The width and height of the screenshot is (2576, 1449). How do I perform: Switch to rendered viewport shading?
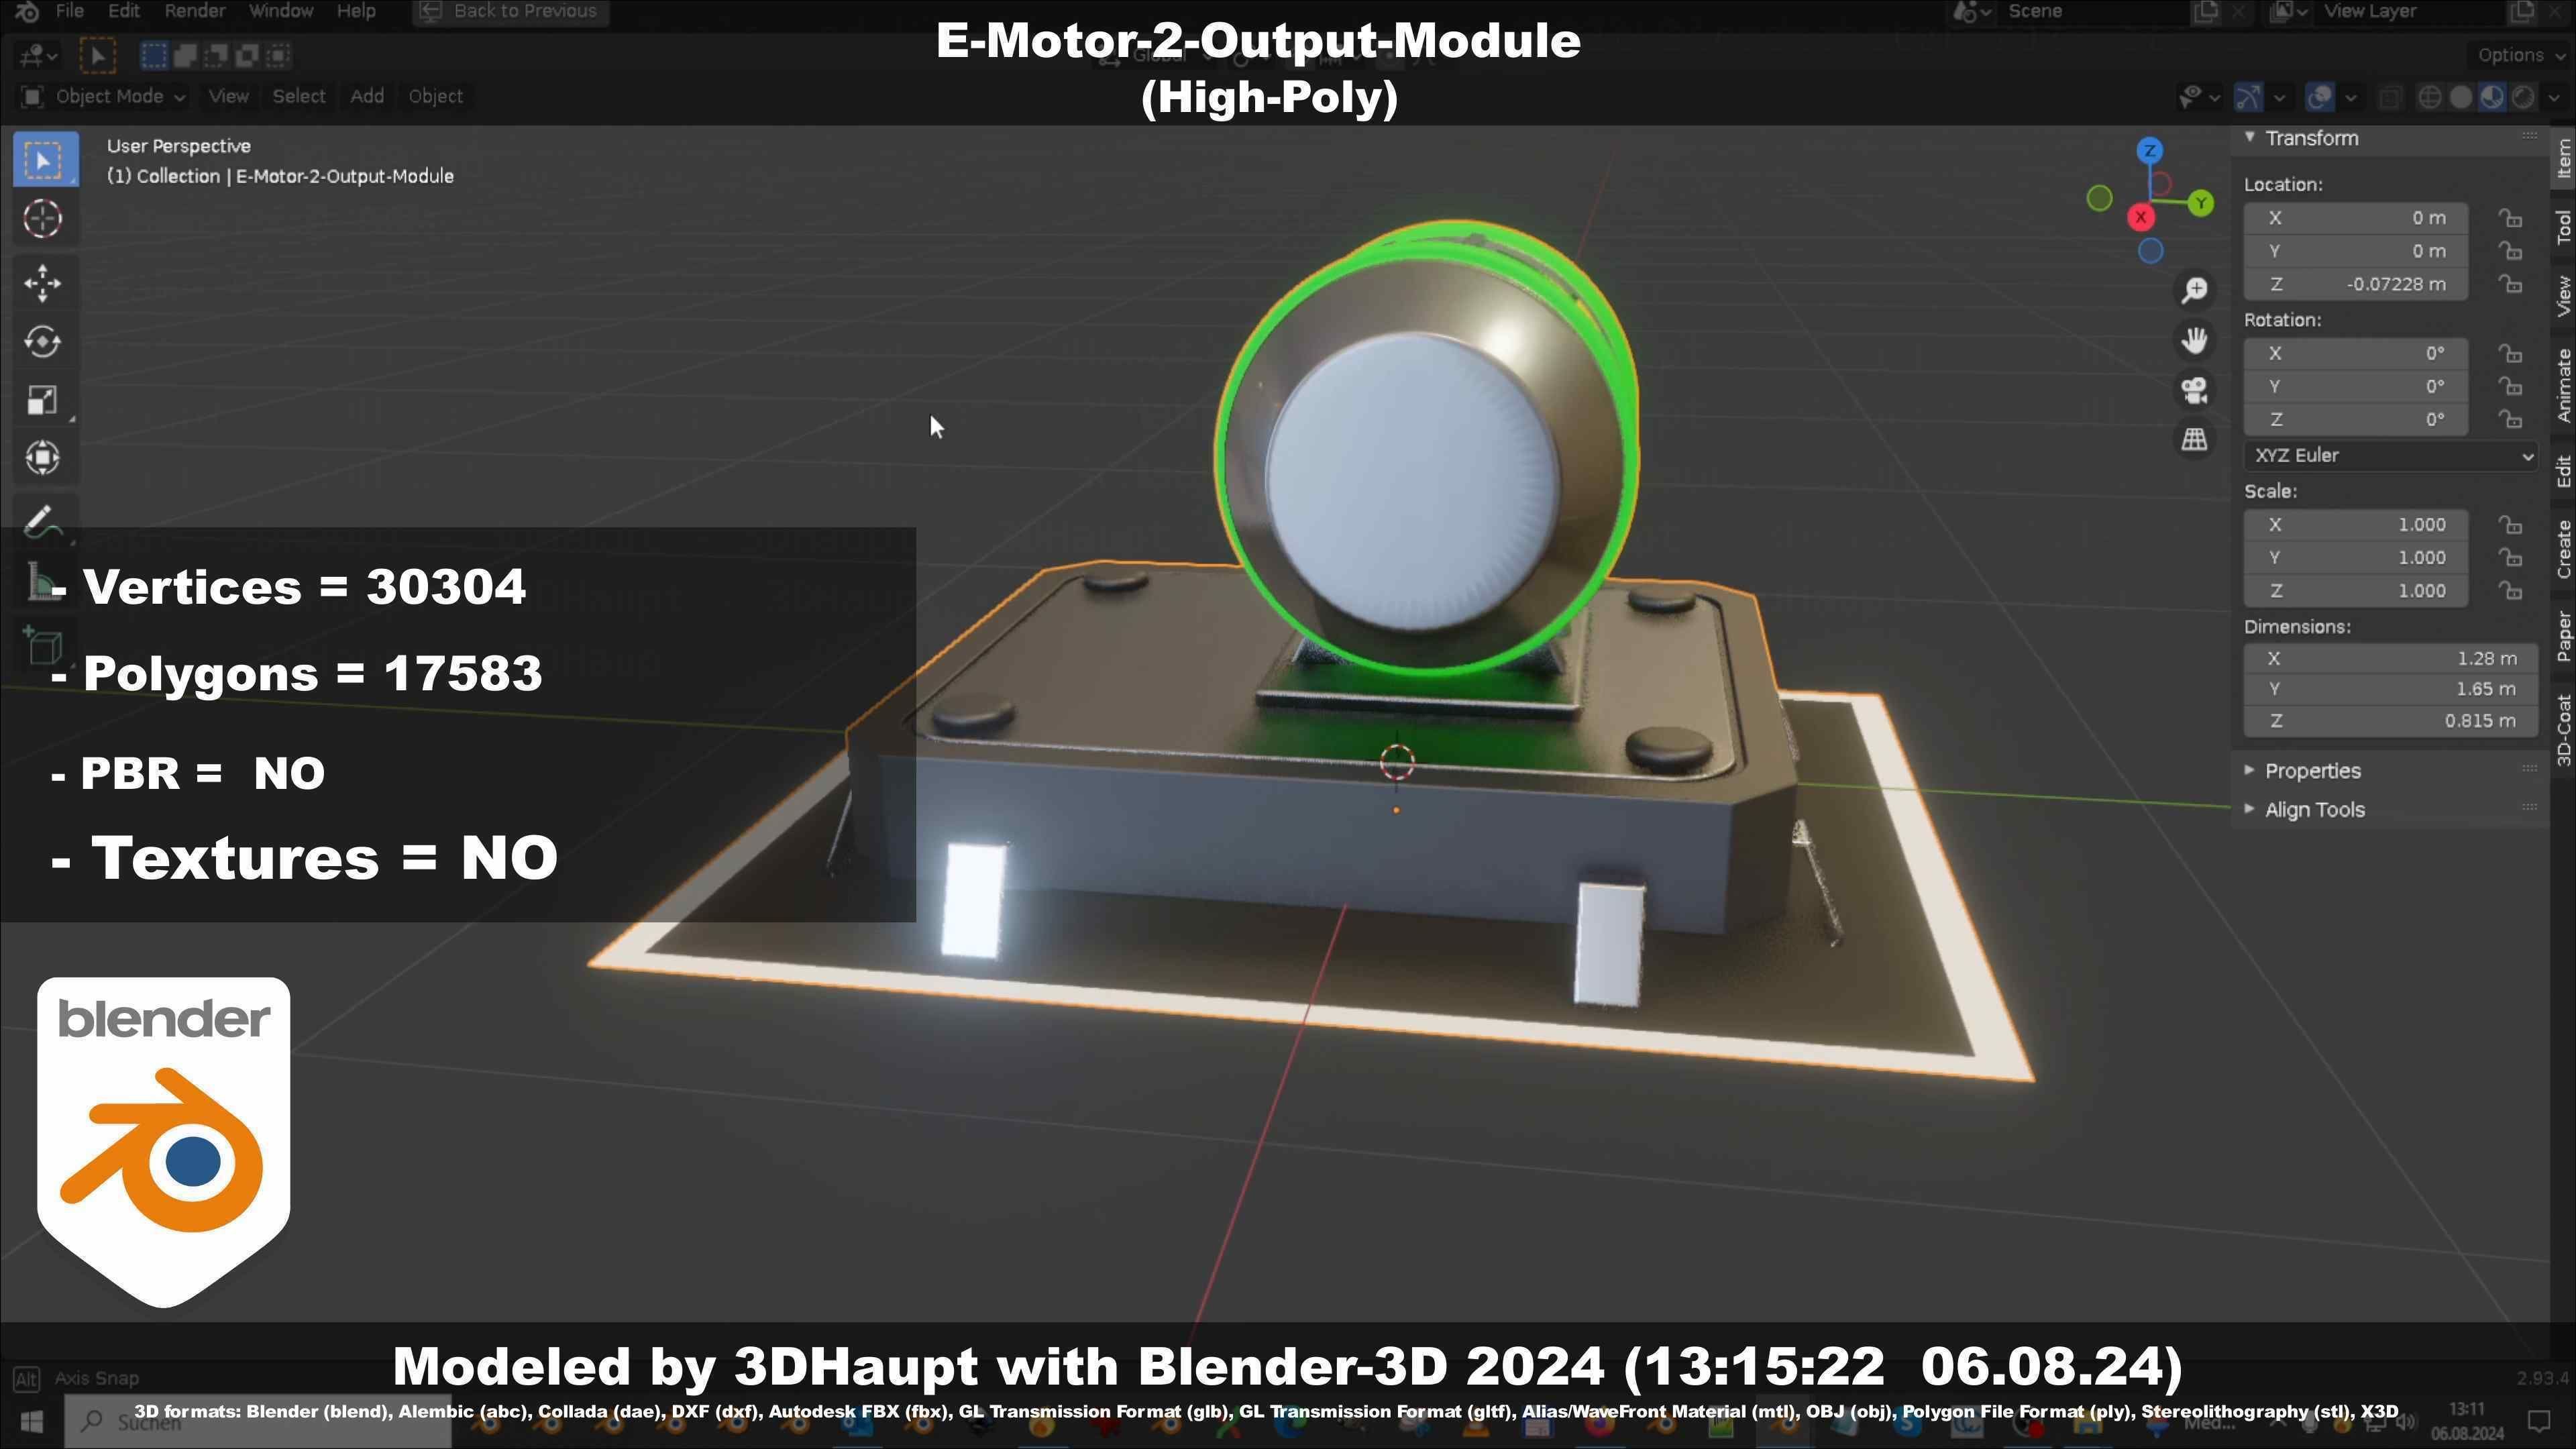pyautogui.click(x=2523, y=97)
